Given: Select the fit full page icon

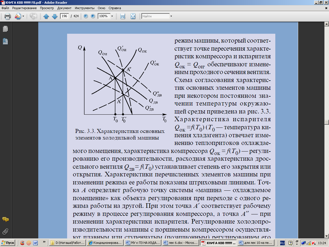Looking at the screenshot, I should (x=133, y=16).
